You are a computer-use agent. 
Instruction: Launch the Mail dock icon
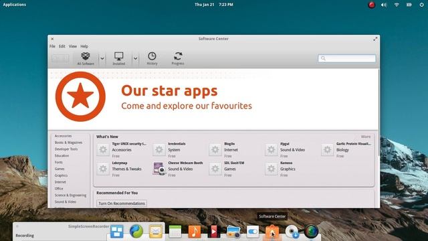tap(156, 232)
